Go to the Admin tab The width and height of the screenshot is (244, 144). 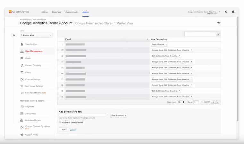(85, 12)
